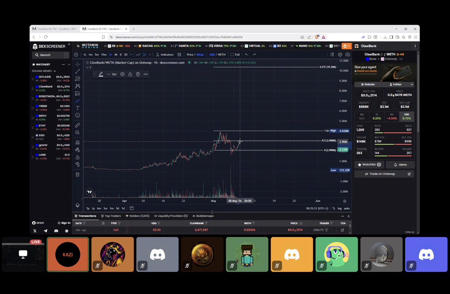This screenshot has width=450, height=294.
Task: Remove all drawings with left toolbar trash
Action: click(77, 174)
